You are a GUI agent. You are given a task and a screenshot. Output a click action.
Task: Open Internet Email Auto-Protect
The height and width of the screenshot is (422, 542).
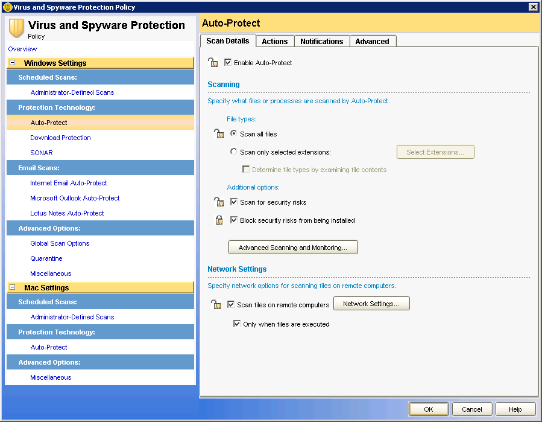tap(69, 183)
